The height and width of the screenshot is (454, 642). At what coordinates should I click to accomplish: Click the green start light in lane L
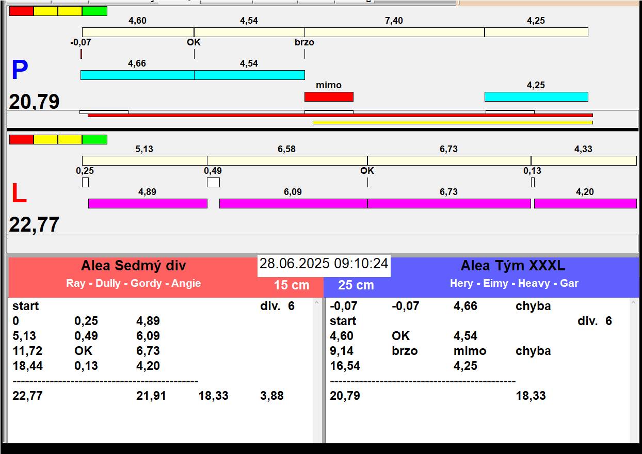(94, 139)
